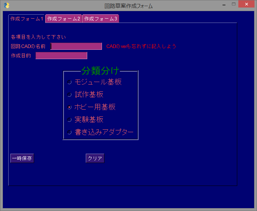
Task: Close the 回路草案作成フォーム window
Action: 246,4
